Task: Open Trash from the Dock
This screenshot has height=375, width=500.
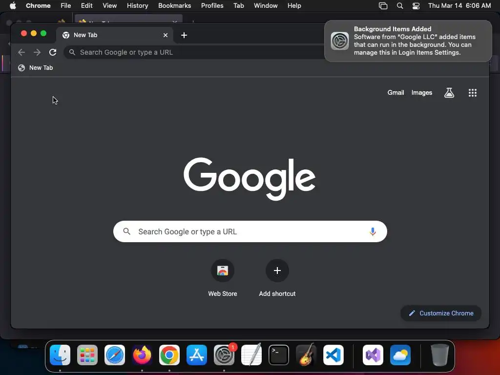Action: 440,355
